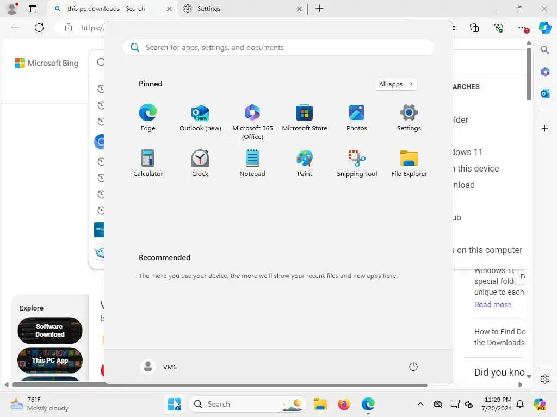557x417 pixels.
Task: Open Microsoft Store pinned app
Action: click(x=305, y=118)
